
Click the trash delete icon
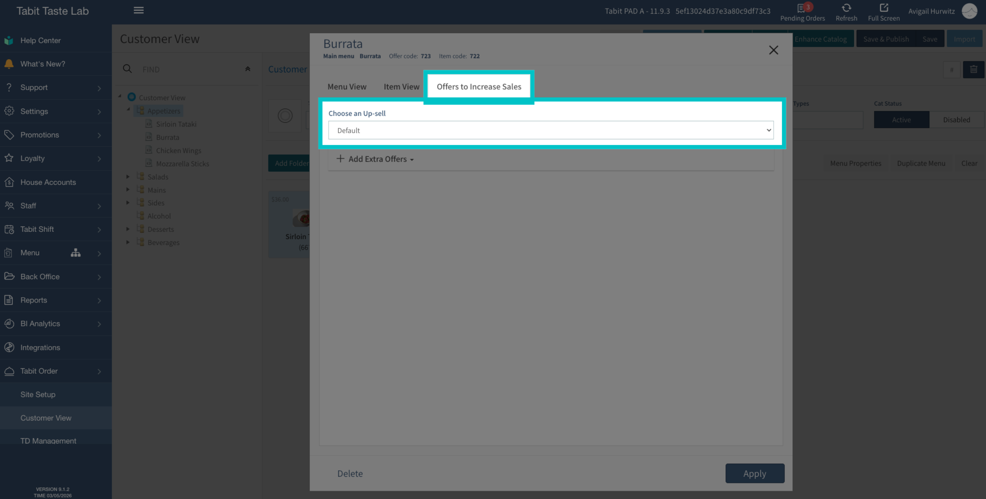(x=973, y=69)
